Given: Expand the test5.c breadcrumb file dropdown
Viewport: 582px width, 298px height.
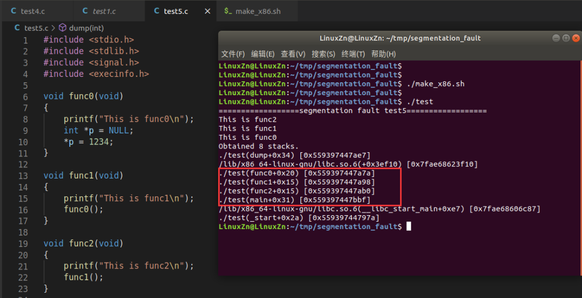Looking at the screenshot, I should (x=36, y=28).
